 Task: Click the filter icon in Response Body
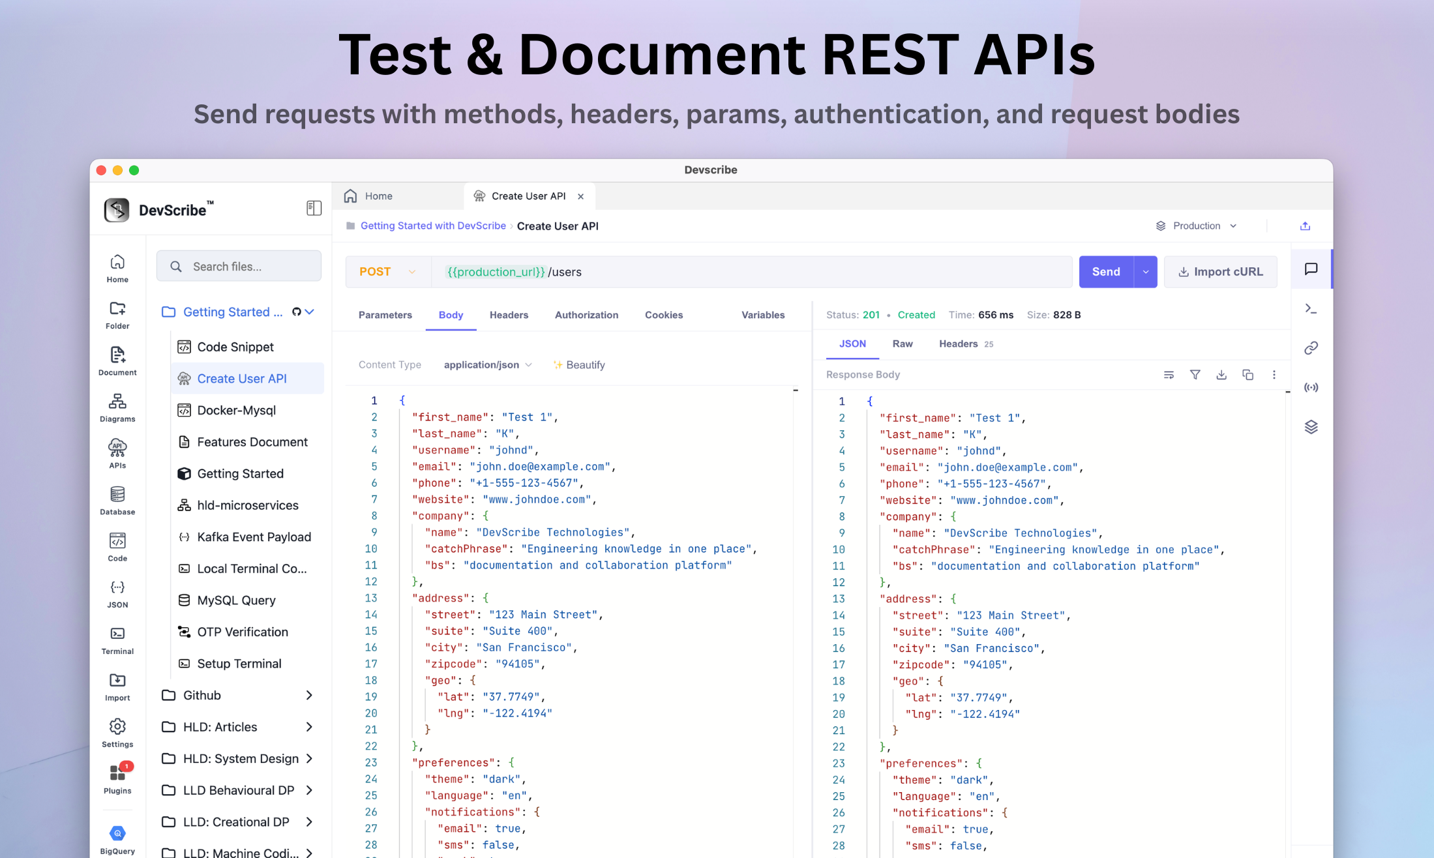(x=1195, y=375)
